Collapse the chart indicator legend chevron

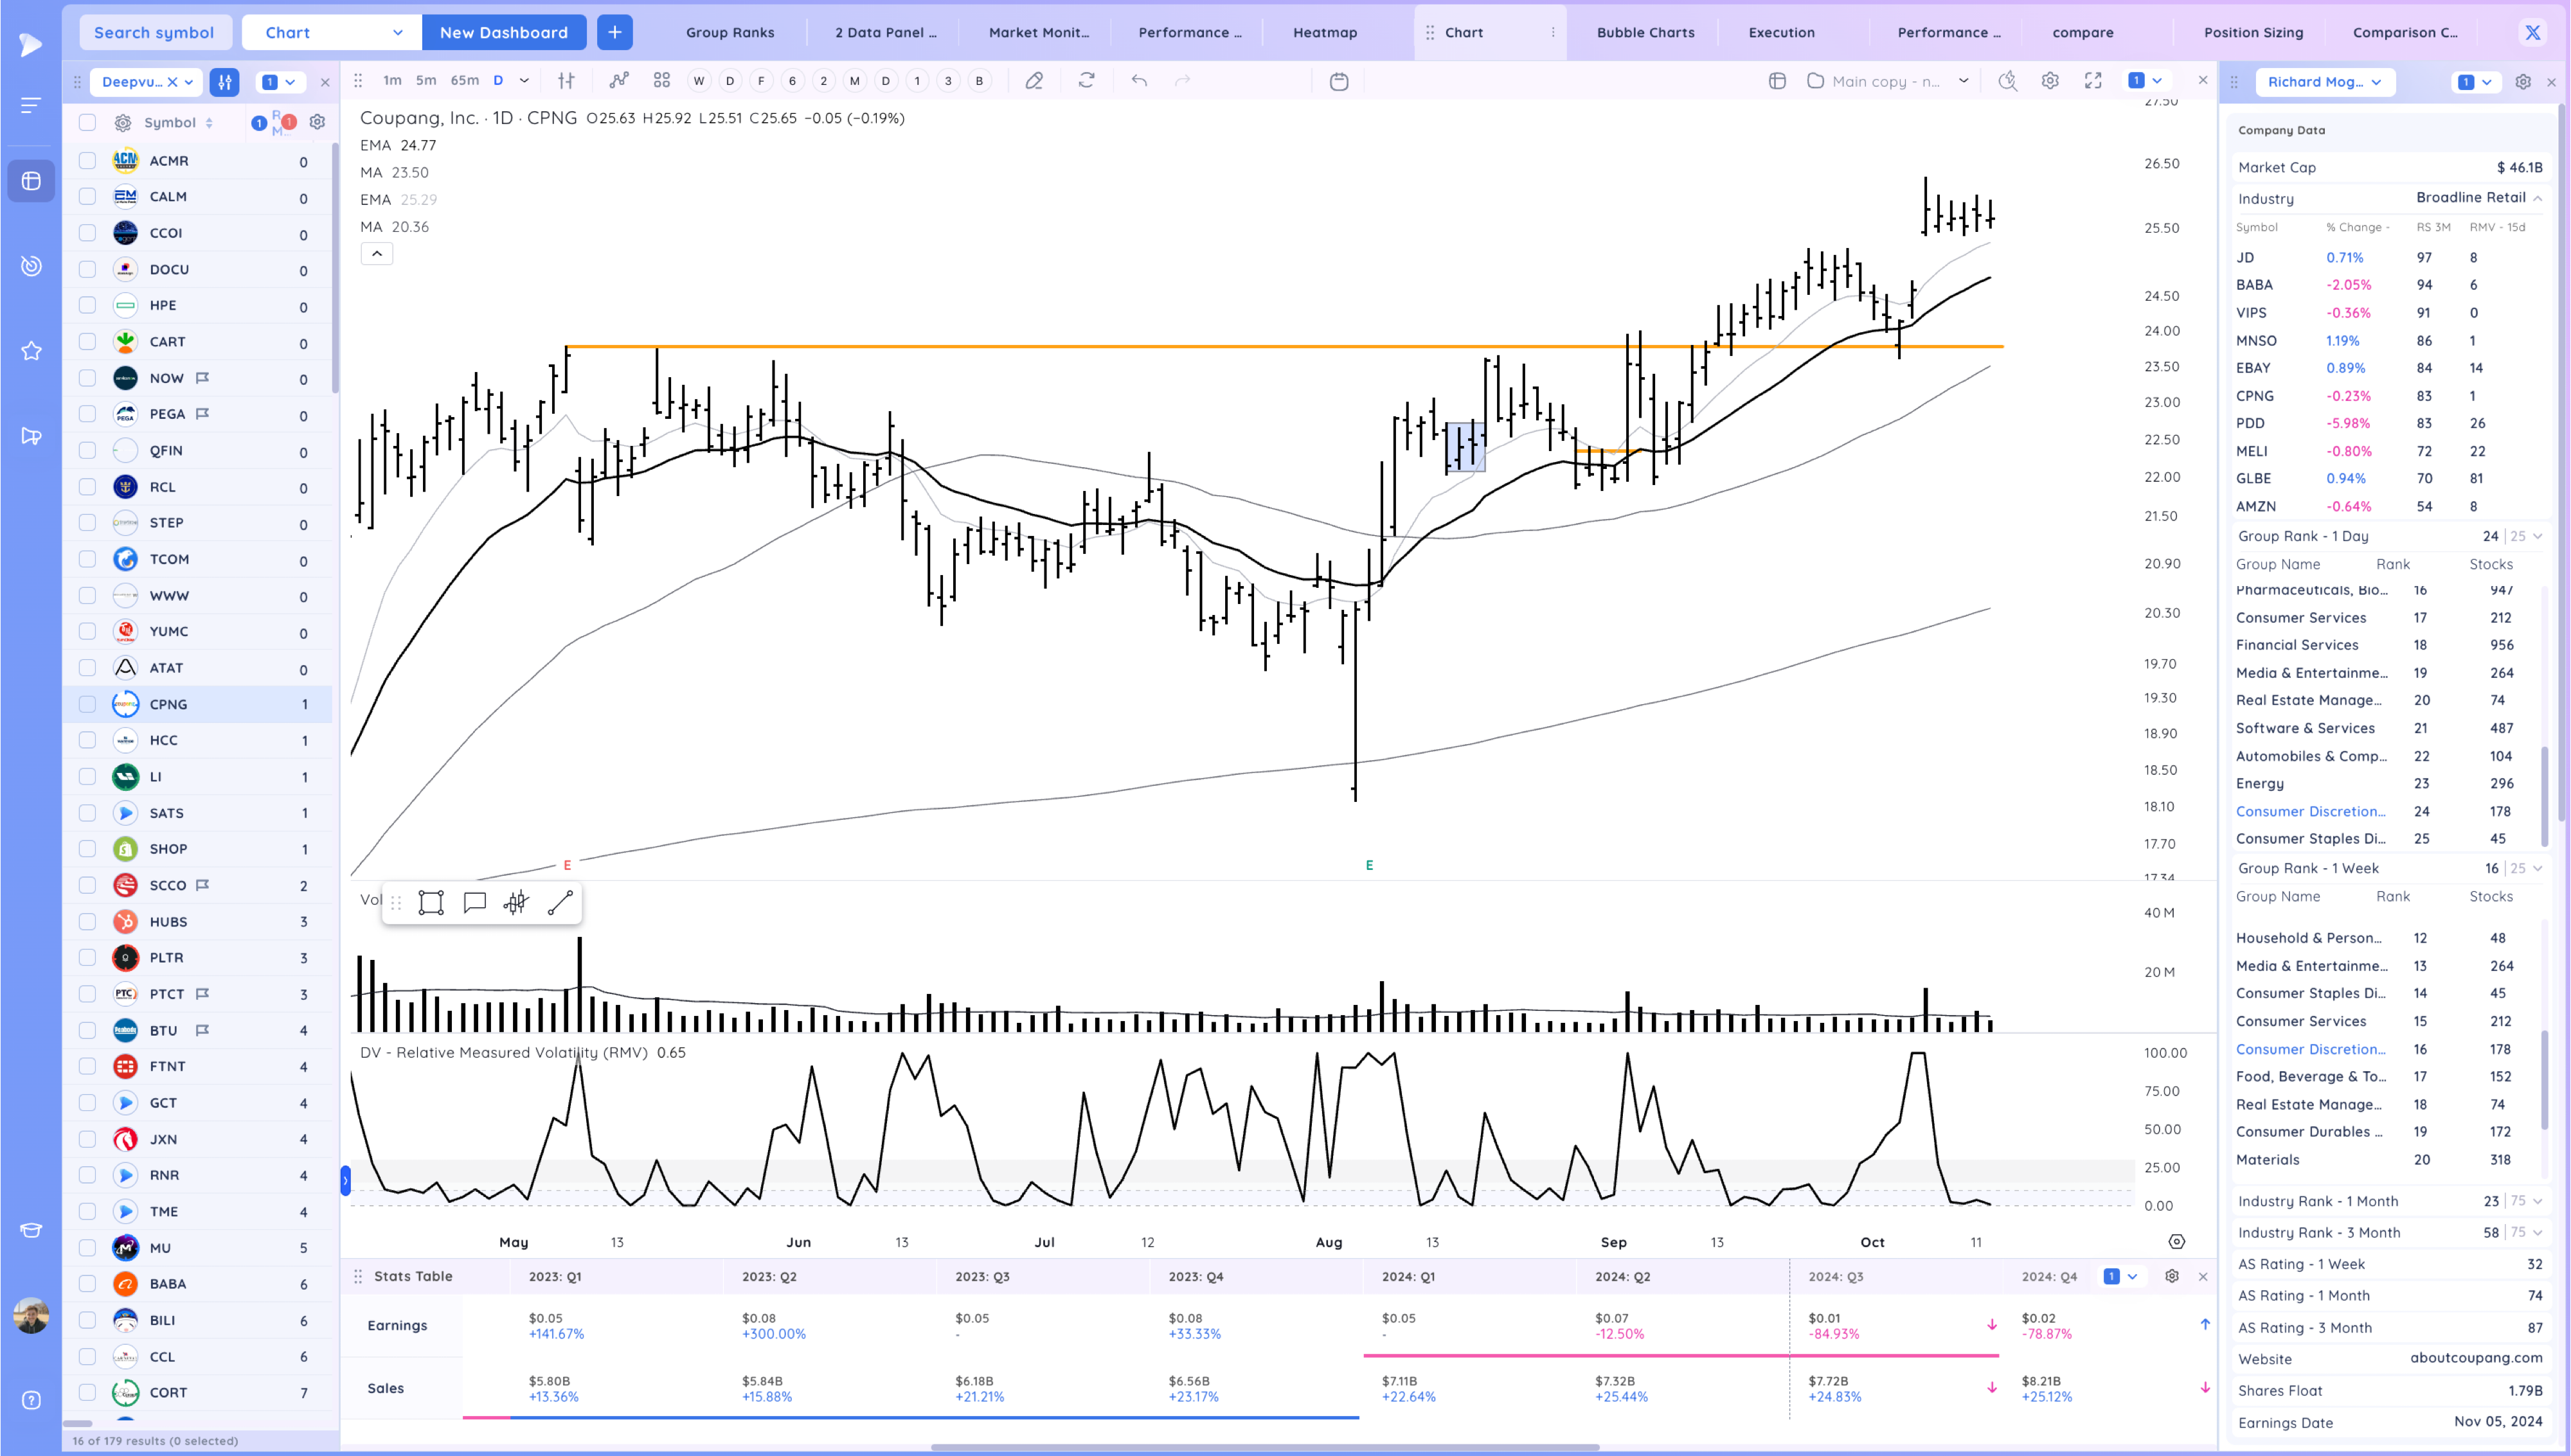(x=377, y=254)
